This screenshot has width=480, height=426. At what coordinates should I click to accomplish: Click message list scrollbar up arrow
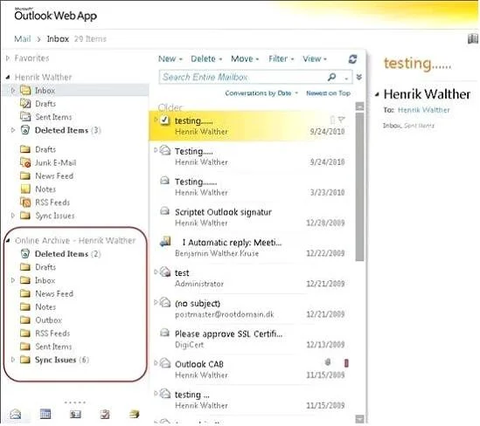(359, 106)
